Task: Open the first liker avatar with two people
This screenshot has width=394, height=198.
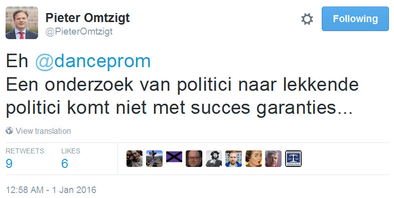Action: click(x=135, y=158)
